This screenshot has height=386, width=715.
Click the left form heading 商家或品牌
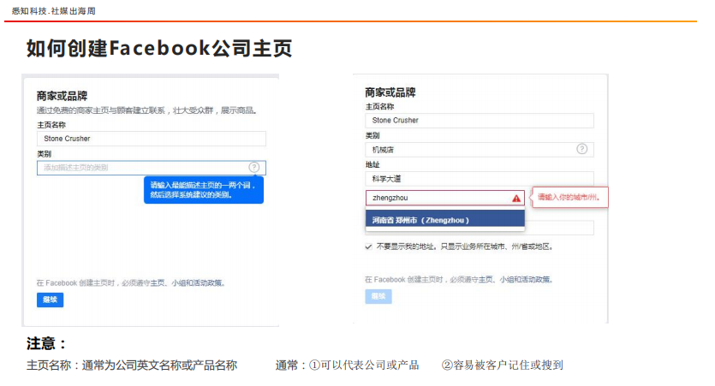tap(62, 96)
